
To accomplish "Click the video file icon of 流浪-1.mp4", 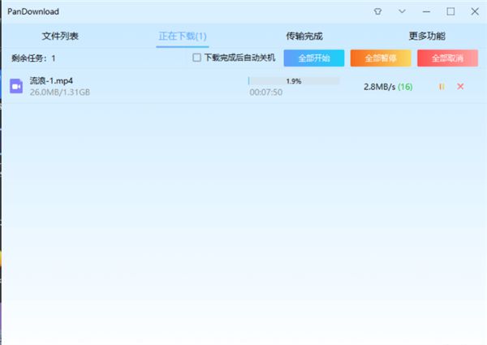I will point(16,86).
